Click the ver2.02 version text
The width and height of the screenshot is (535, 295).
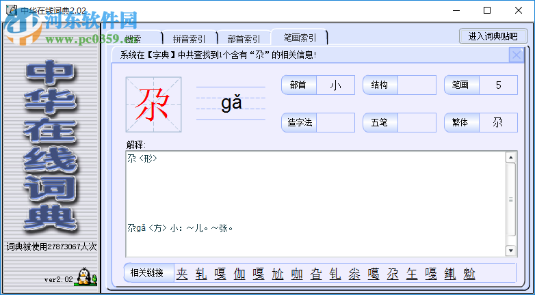coord(58,279)
